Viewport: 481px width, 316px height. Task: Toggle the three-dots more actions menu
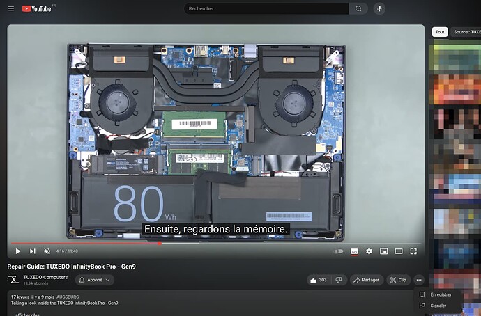click(x=419, y=280)
